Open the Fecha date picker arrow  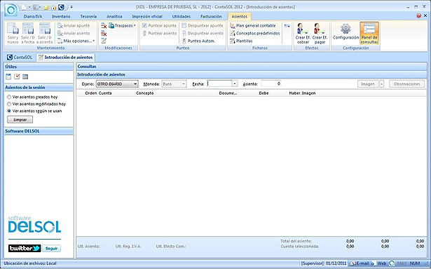[x=235, y=83]
